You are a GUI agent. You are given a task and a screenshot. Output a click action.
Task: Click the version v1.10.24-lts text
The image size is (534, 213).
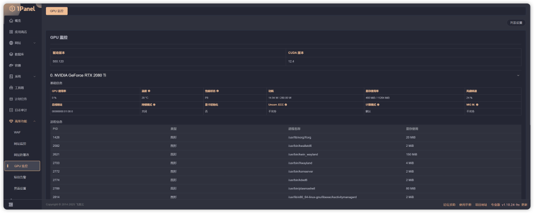(510, 205)
